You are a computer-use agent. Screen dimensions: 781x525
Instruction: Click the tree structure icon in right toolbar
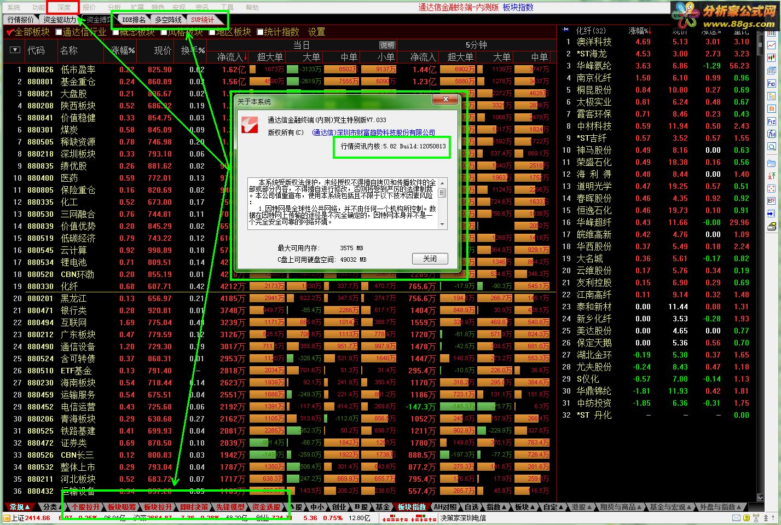pos(772,96)
